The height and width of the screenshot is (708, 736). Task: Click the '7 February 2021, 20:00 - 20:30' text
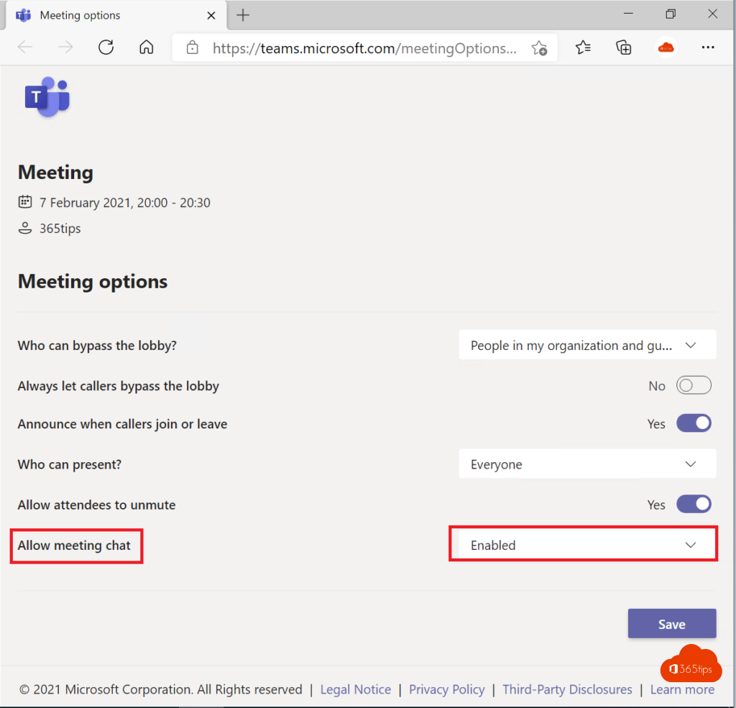click(125, 203)
